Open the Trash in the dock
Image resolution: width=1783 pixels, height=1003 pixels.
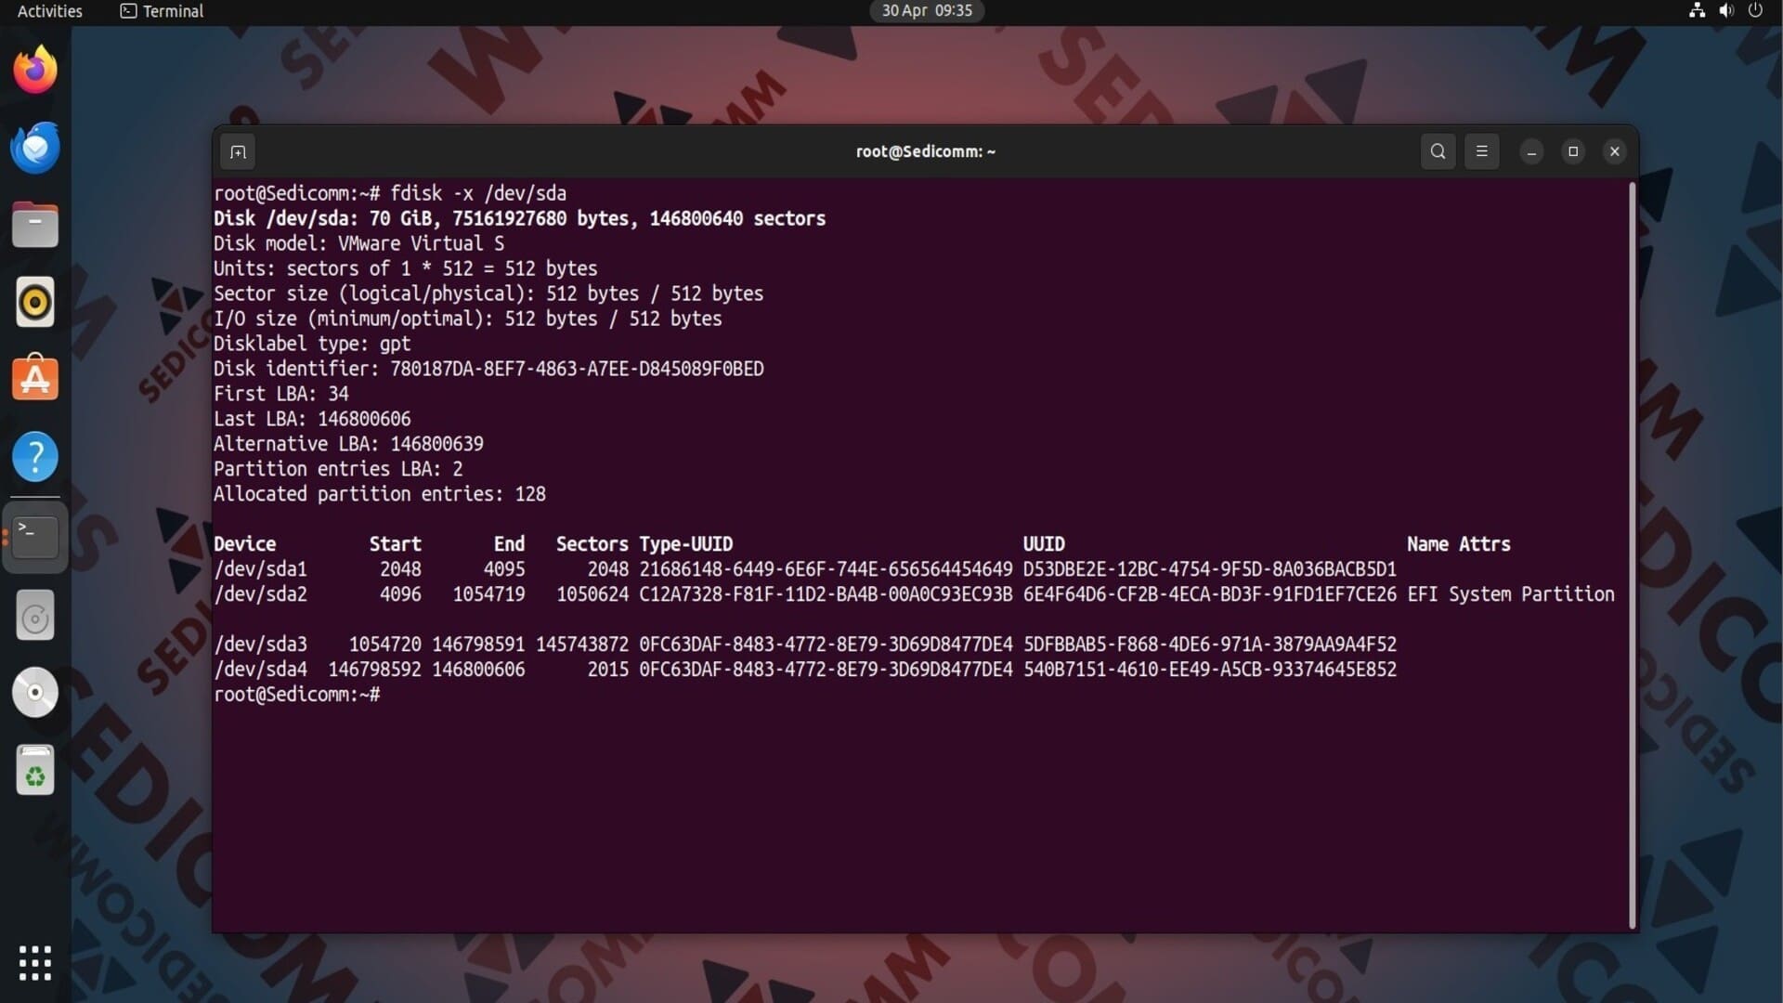[35, 771]
